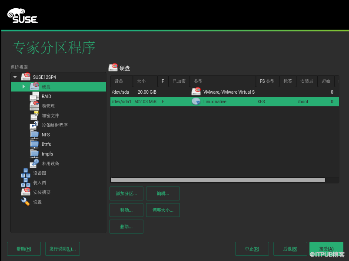Image resolution: width=349 pixels, height=261 pixels.
Task: Sort table by 大小 column header
Action: coord(145,81)
